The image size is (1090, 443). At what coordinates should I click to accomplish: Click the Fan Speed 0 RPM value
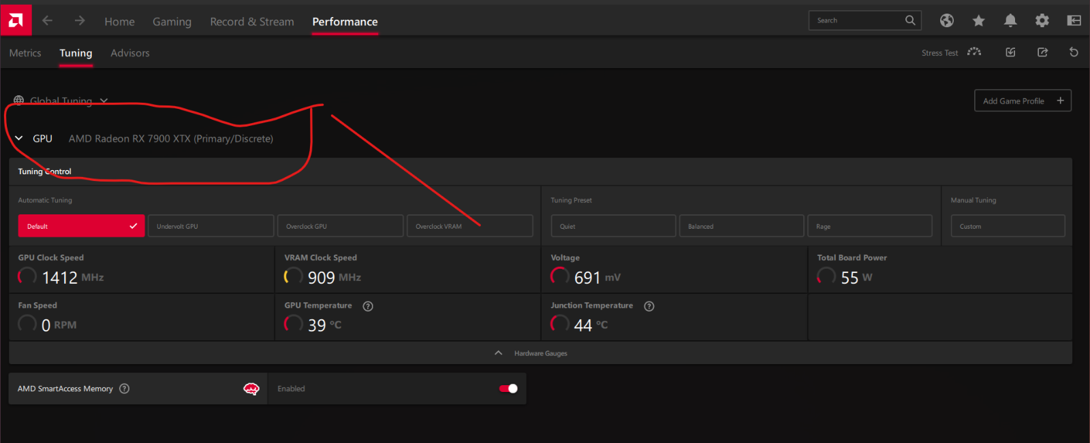pyautogui.click(x=59, y=325)
